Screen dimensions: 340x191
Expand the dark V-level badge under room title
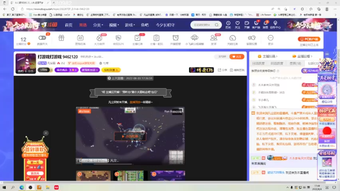pyautogui.click(x=45, y=70)
